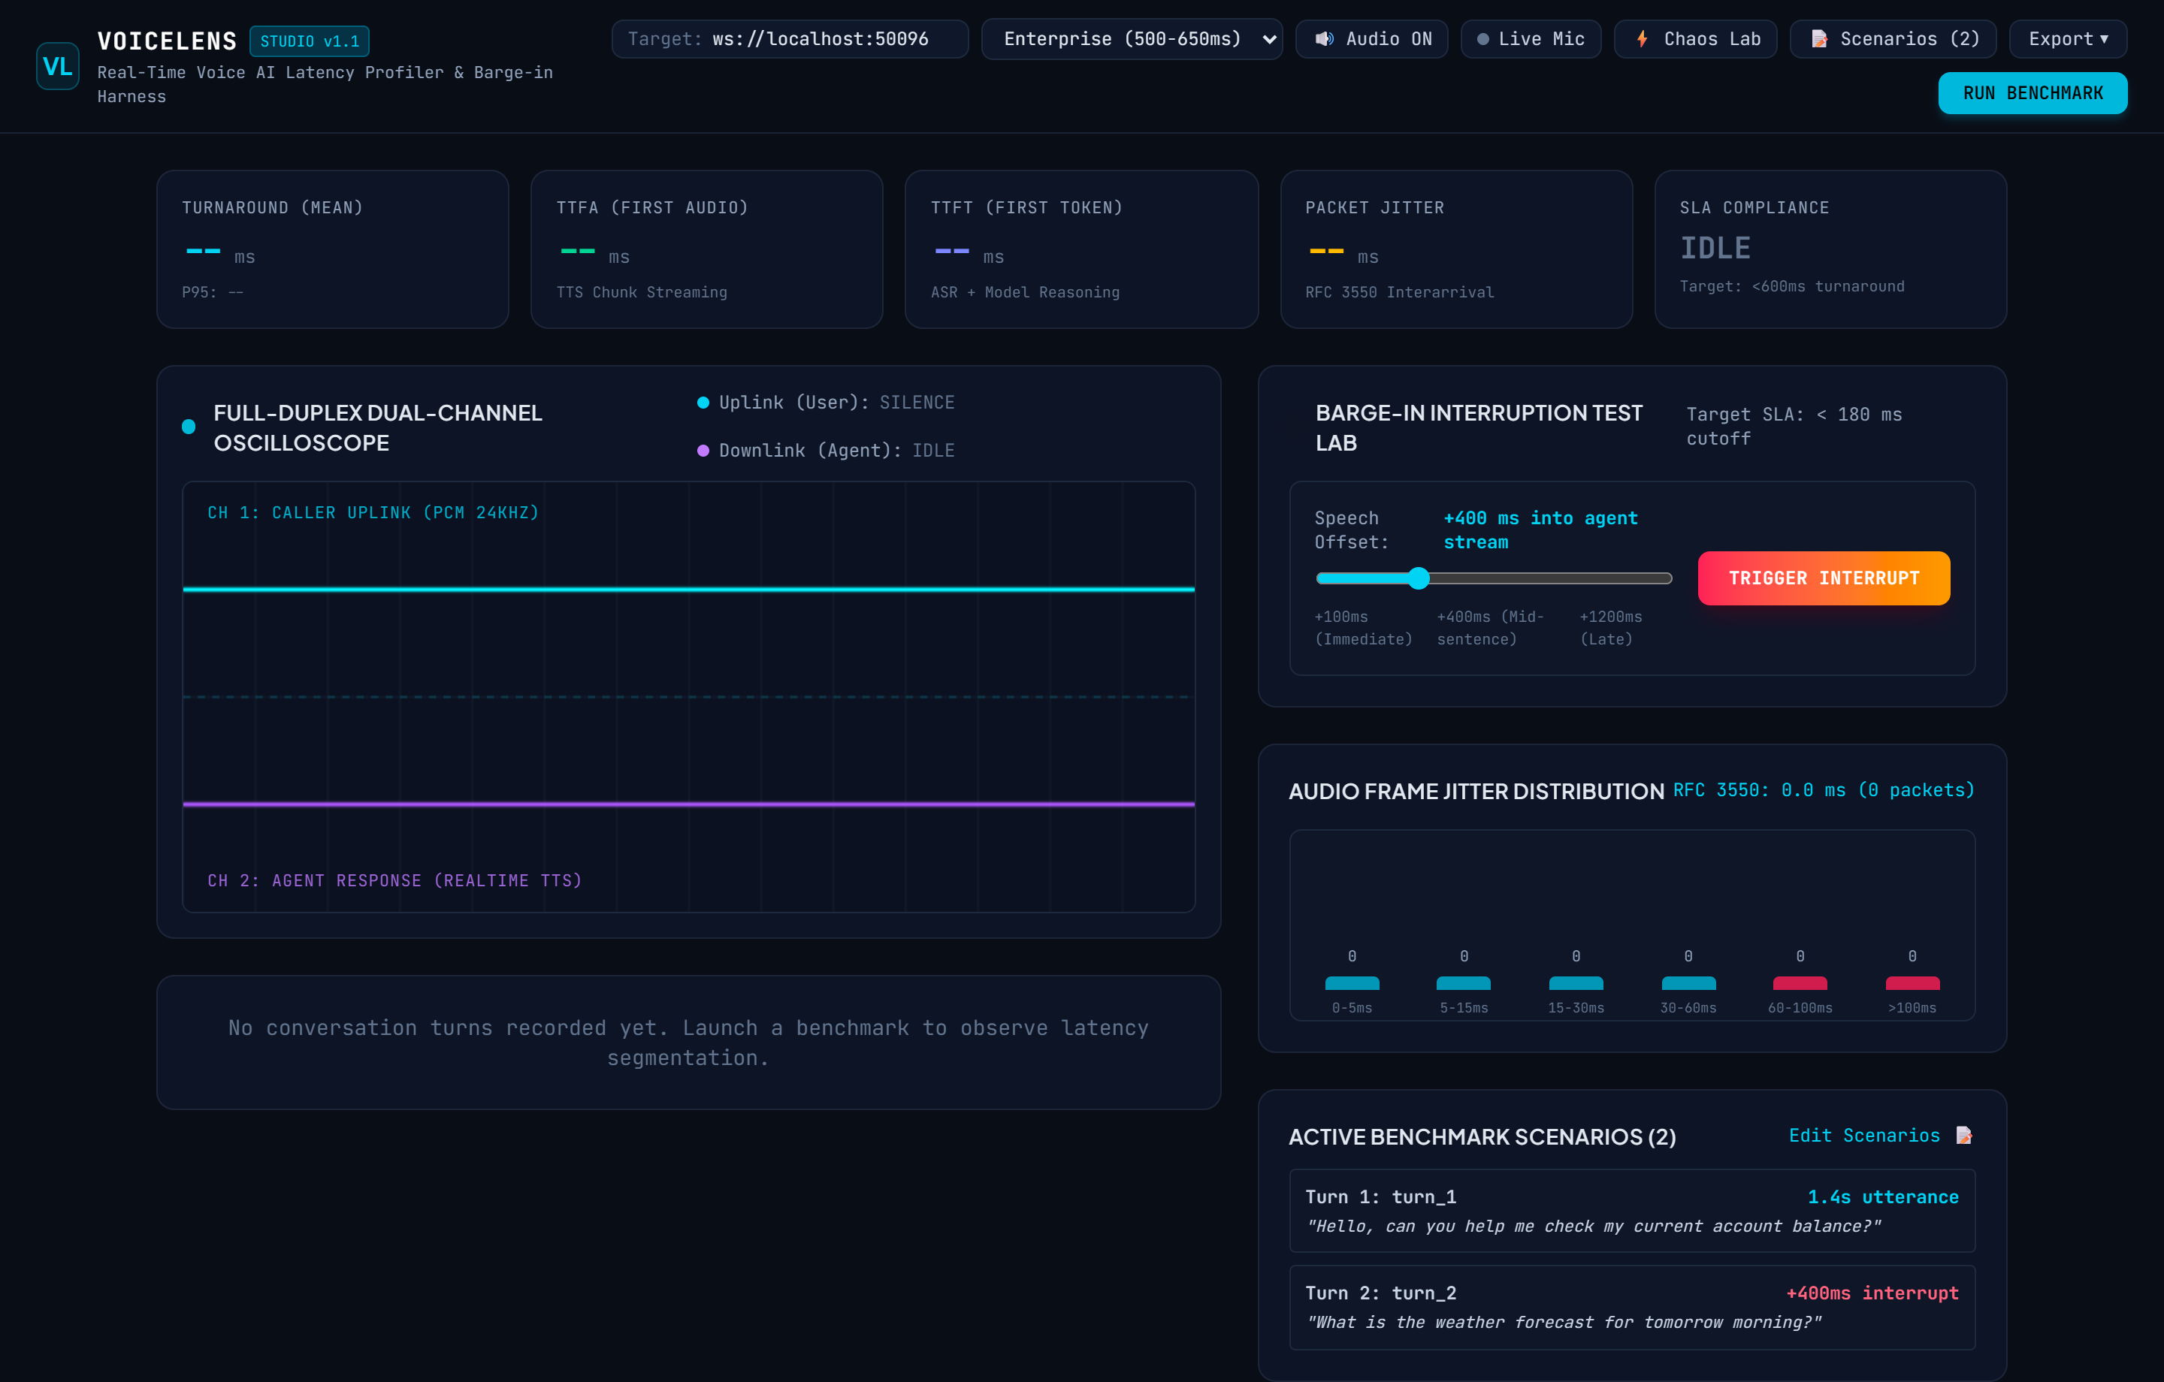Viewport: 2164px width, 1382px height.
Task: Toggle the Live Mic button
Action: (1531, 38)
